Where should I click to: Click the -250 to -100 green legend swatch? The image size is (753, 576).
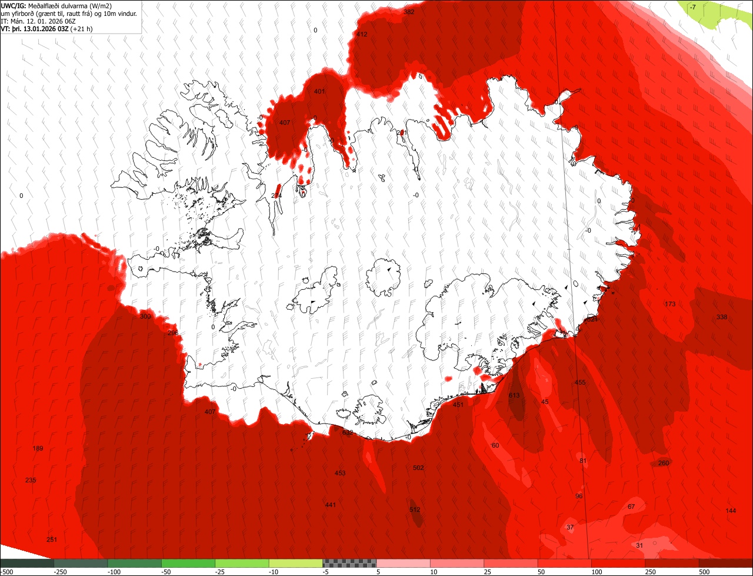pyautogui.click(x=81, y=563)
